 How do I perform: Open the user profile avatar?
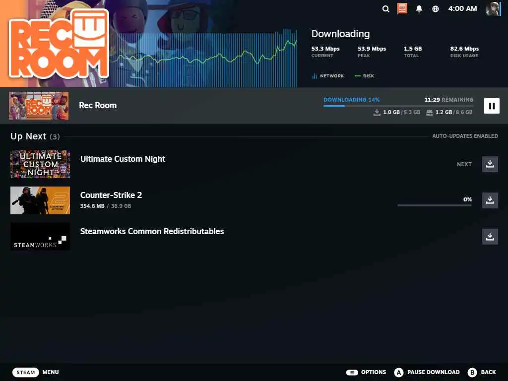coord(493,9)
